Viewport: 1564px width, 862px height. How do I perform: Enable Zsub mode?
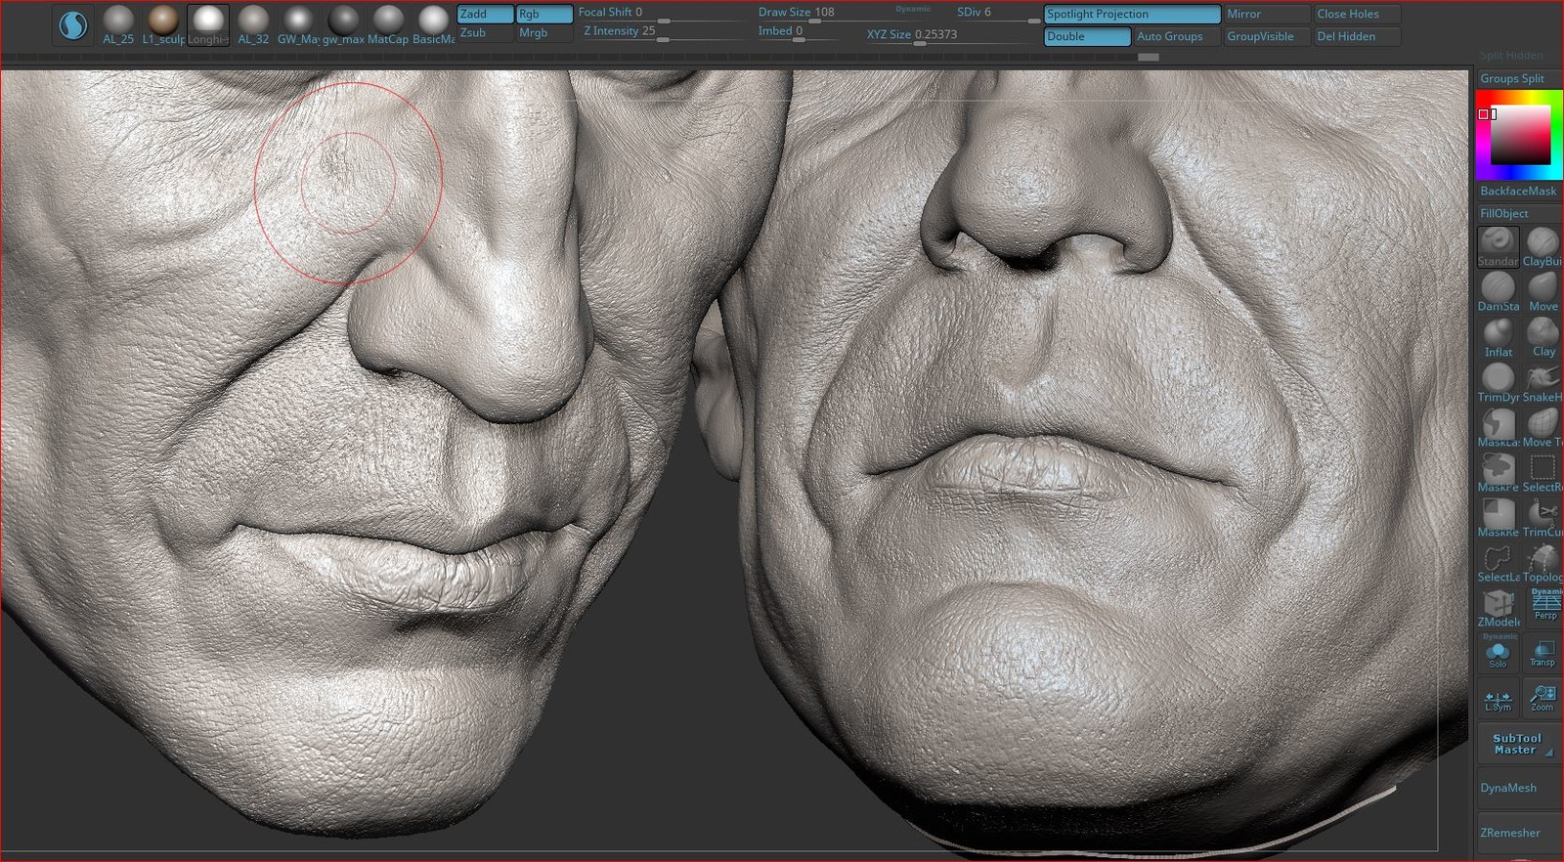point(485,33)
